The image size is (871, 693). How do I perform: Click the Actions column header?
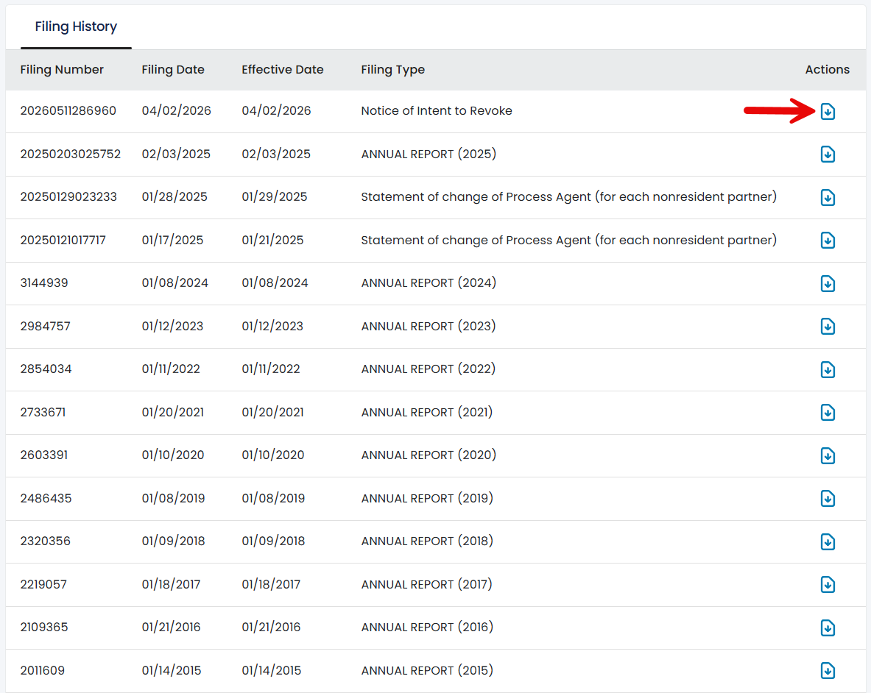[x=827, y=69]
